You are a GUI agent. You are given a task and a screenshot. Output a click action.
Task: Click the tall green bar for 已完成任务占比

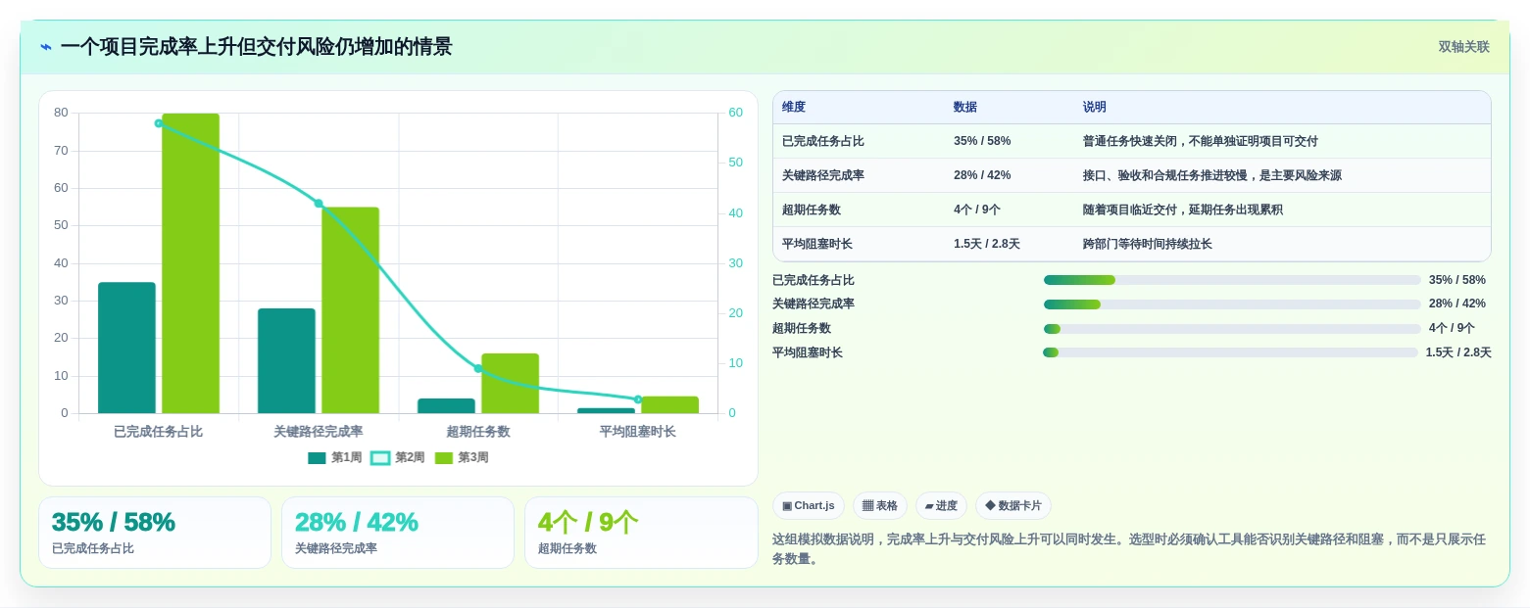pos(190,263)
